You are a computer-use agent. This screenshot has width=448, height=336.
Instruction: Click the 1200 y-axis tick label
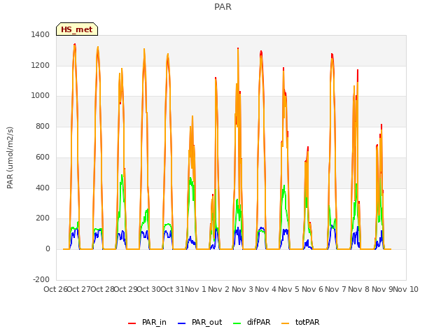pos(41,65)
